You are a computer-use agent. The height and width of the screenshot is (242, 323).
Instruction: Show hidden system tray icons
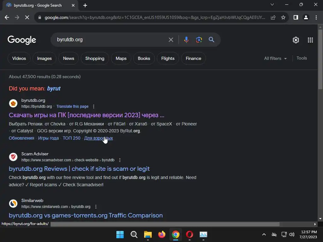(264, 234)
